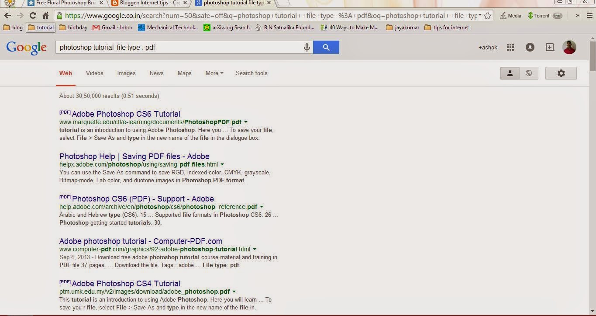Select the News results tab
The image size is (596, 316).
156,73
